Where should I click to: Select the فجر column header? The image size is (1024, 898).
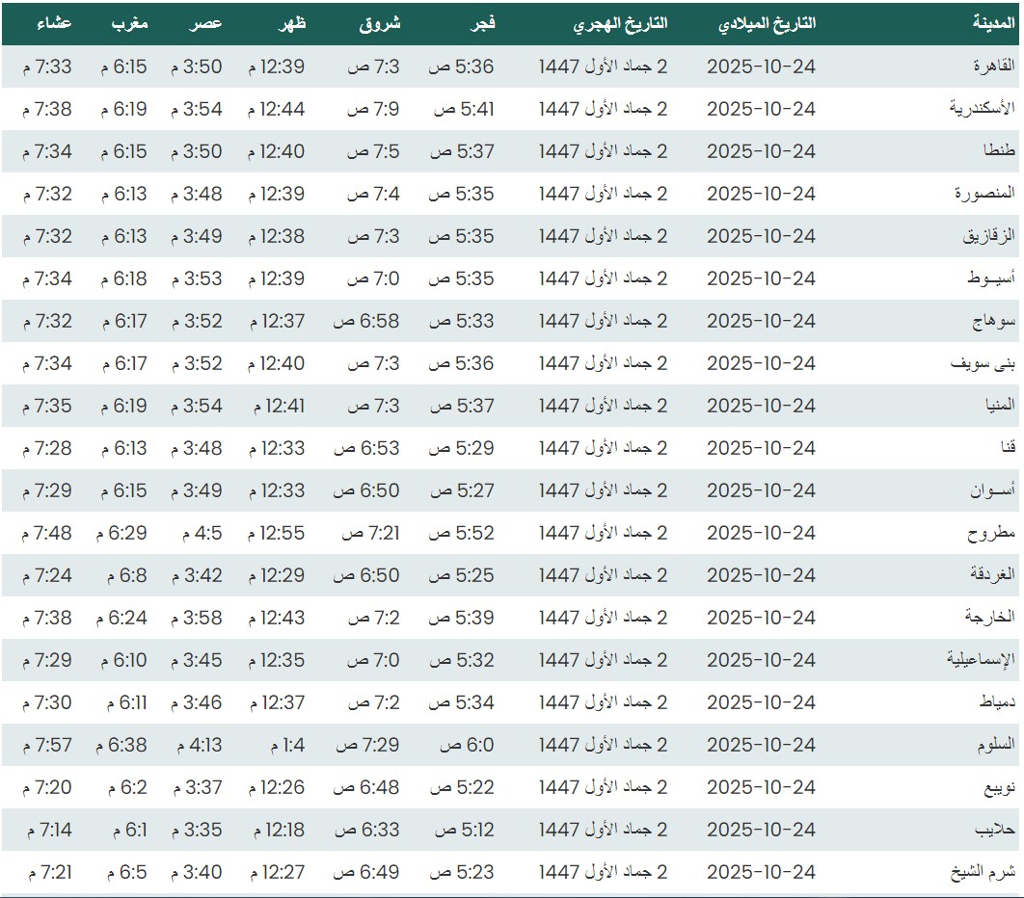click(x=482, y=23)
